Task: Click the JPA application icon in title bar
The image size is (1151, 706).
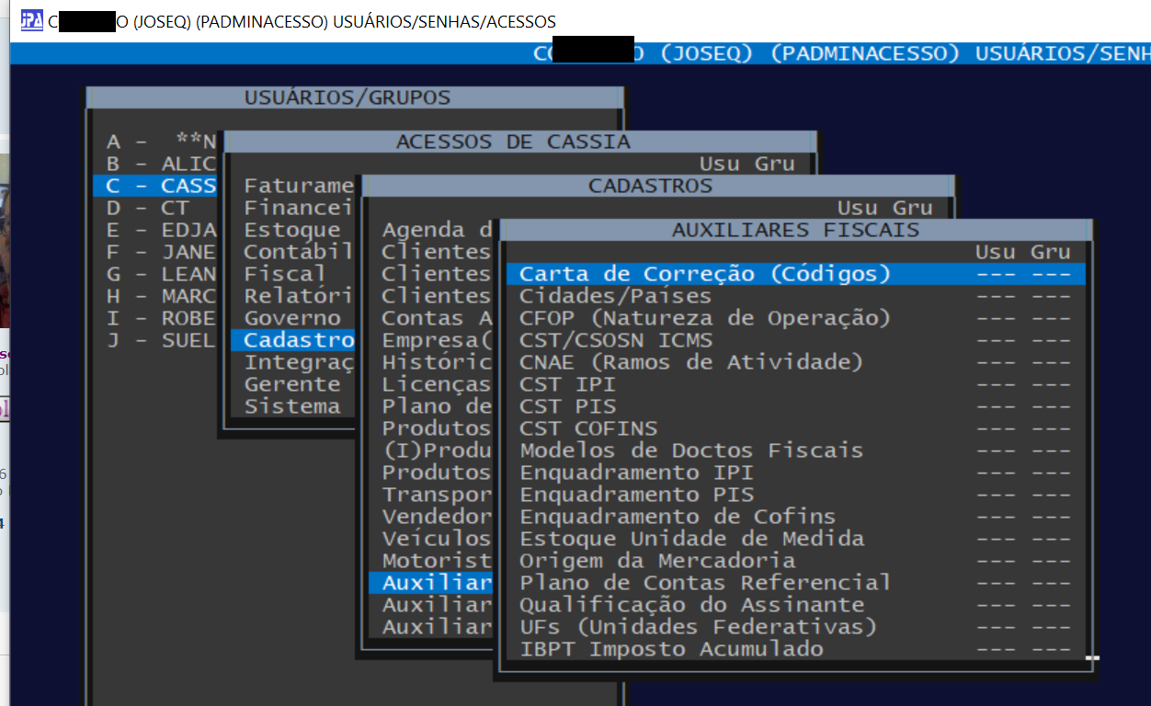Action: point(32,20)
